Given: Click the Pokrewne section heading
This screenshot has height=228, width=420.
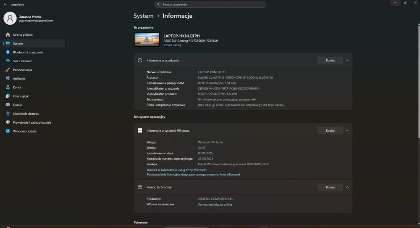Looking at the screenshot, I should point(141,223).
